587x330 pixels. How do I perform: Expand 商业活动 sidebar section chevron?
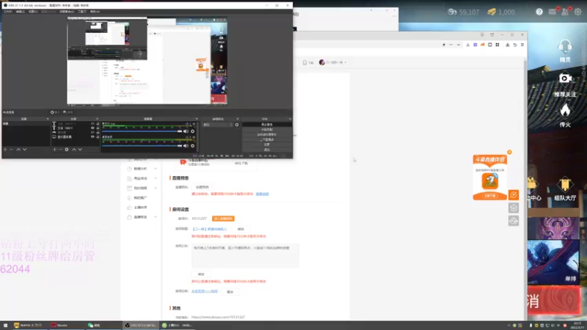156,178
